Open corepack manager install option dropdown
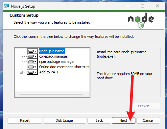 tap(33, 56)
